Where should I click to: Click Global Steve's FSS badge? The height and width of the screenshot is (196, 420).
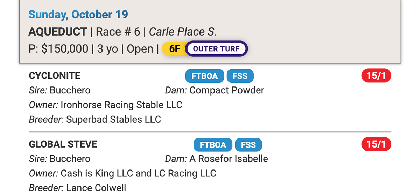coord(248,145)
